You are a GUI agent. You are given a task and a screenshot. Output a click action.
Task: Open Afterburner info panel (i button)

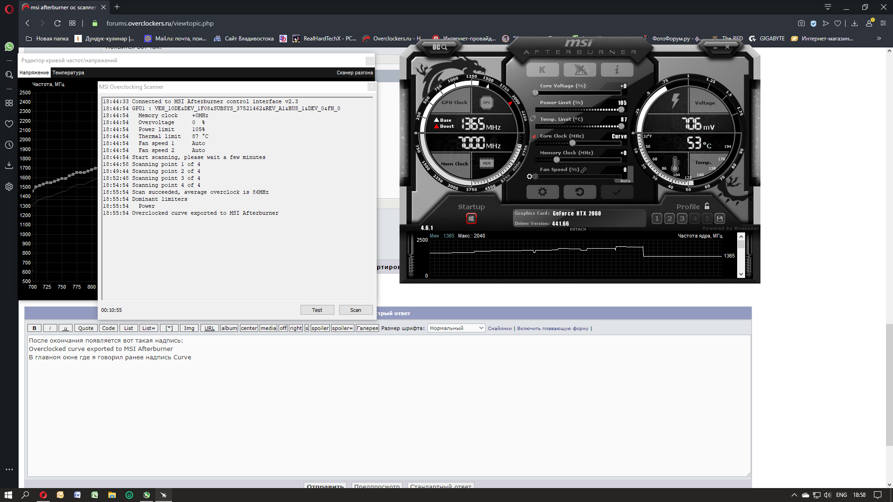click(x=617, y=70)
